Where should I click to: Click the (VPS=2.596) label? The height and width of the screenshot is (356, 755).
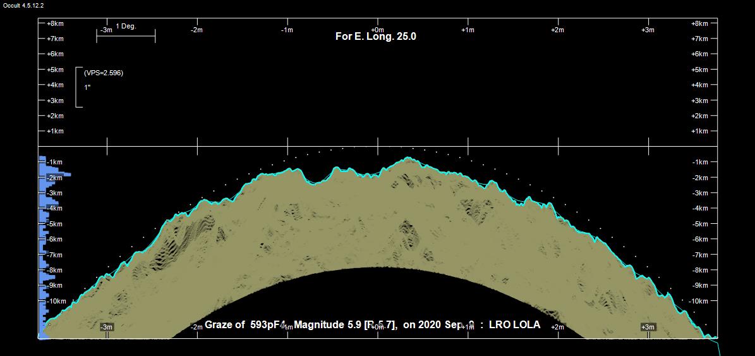point(104,73)
